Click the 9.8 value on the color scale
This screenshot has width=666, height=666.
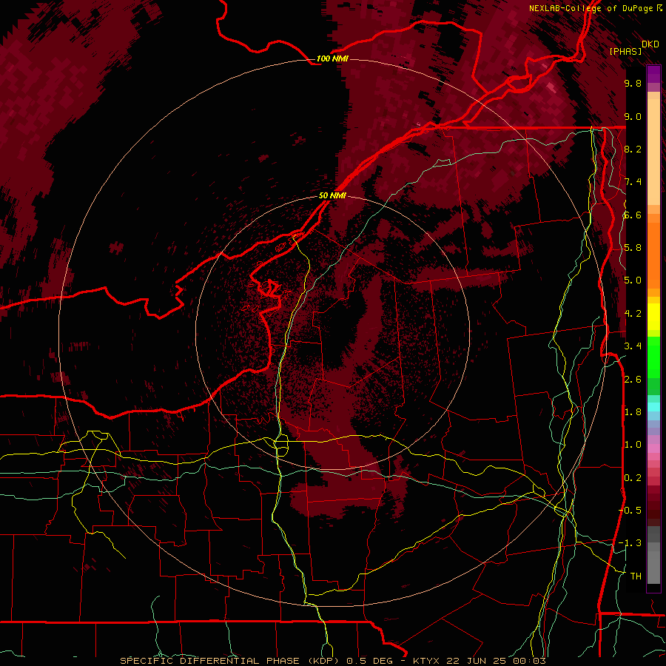(633, 83)
